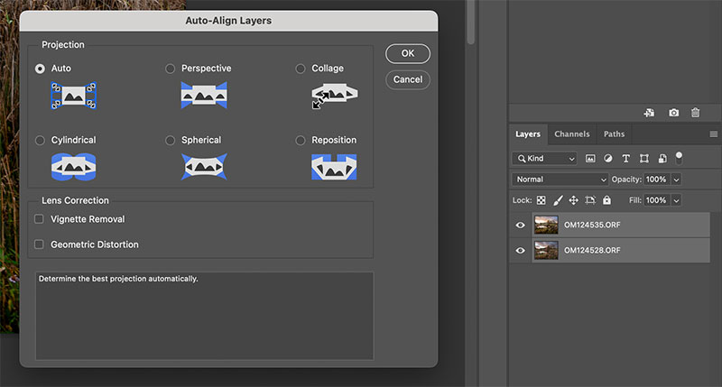Filter layers by adjustment layers icon
The height and width of the screenshot is (387, 722).
608,158
